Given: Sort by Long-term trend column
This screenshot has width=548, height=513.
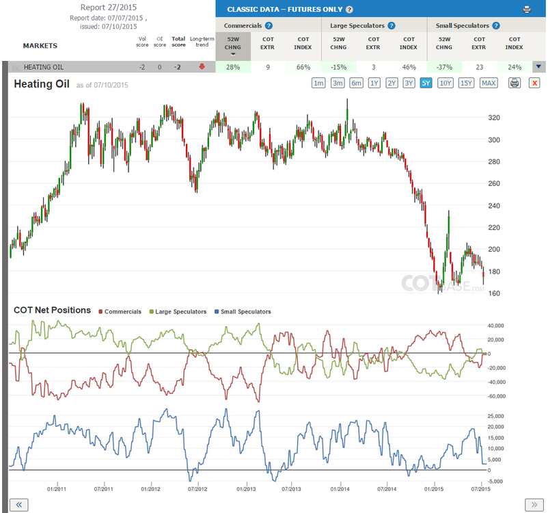Looking at the screenshot, I should 202,42.
